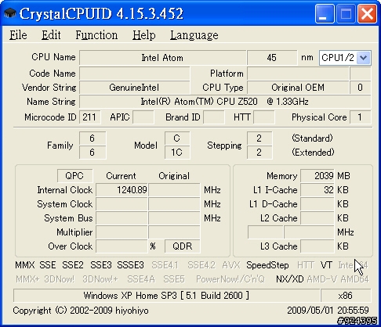This screenshot has width=381, height=327.
Task: Click the Physical Core value field
Action: (360, 117)
